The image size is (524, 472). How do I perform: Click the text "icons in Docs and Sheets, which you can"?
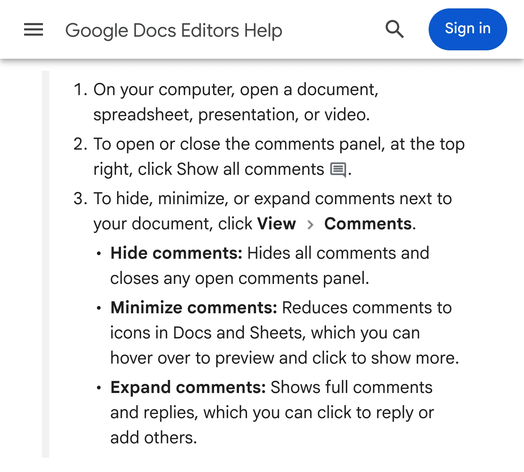(265, 333)
